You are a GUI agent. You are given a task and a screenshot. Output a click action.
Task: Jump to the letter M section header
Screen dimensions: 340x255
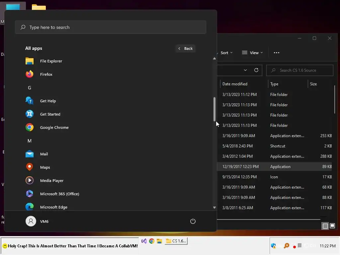[30, 141]
